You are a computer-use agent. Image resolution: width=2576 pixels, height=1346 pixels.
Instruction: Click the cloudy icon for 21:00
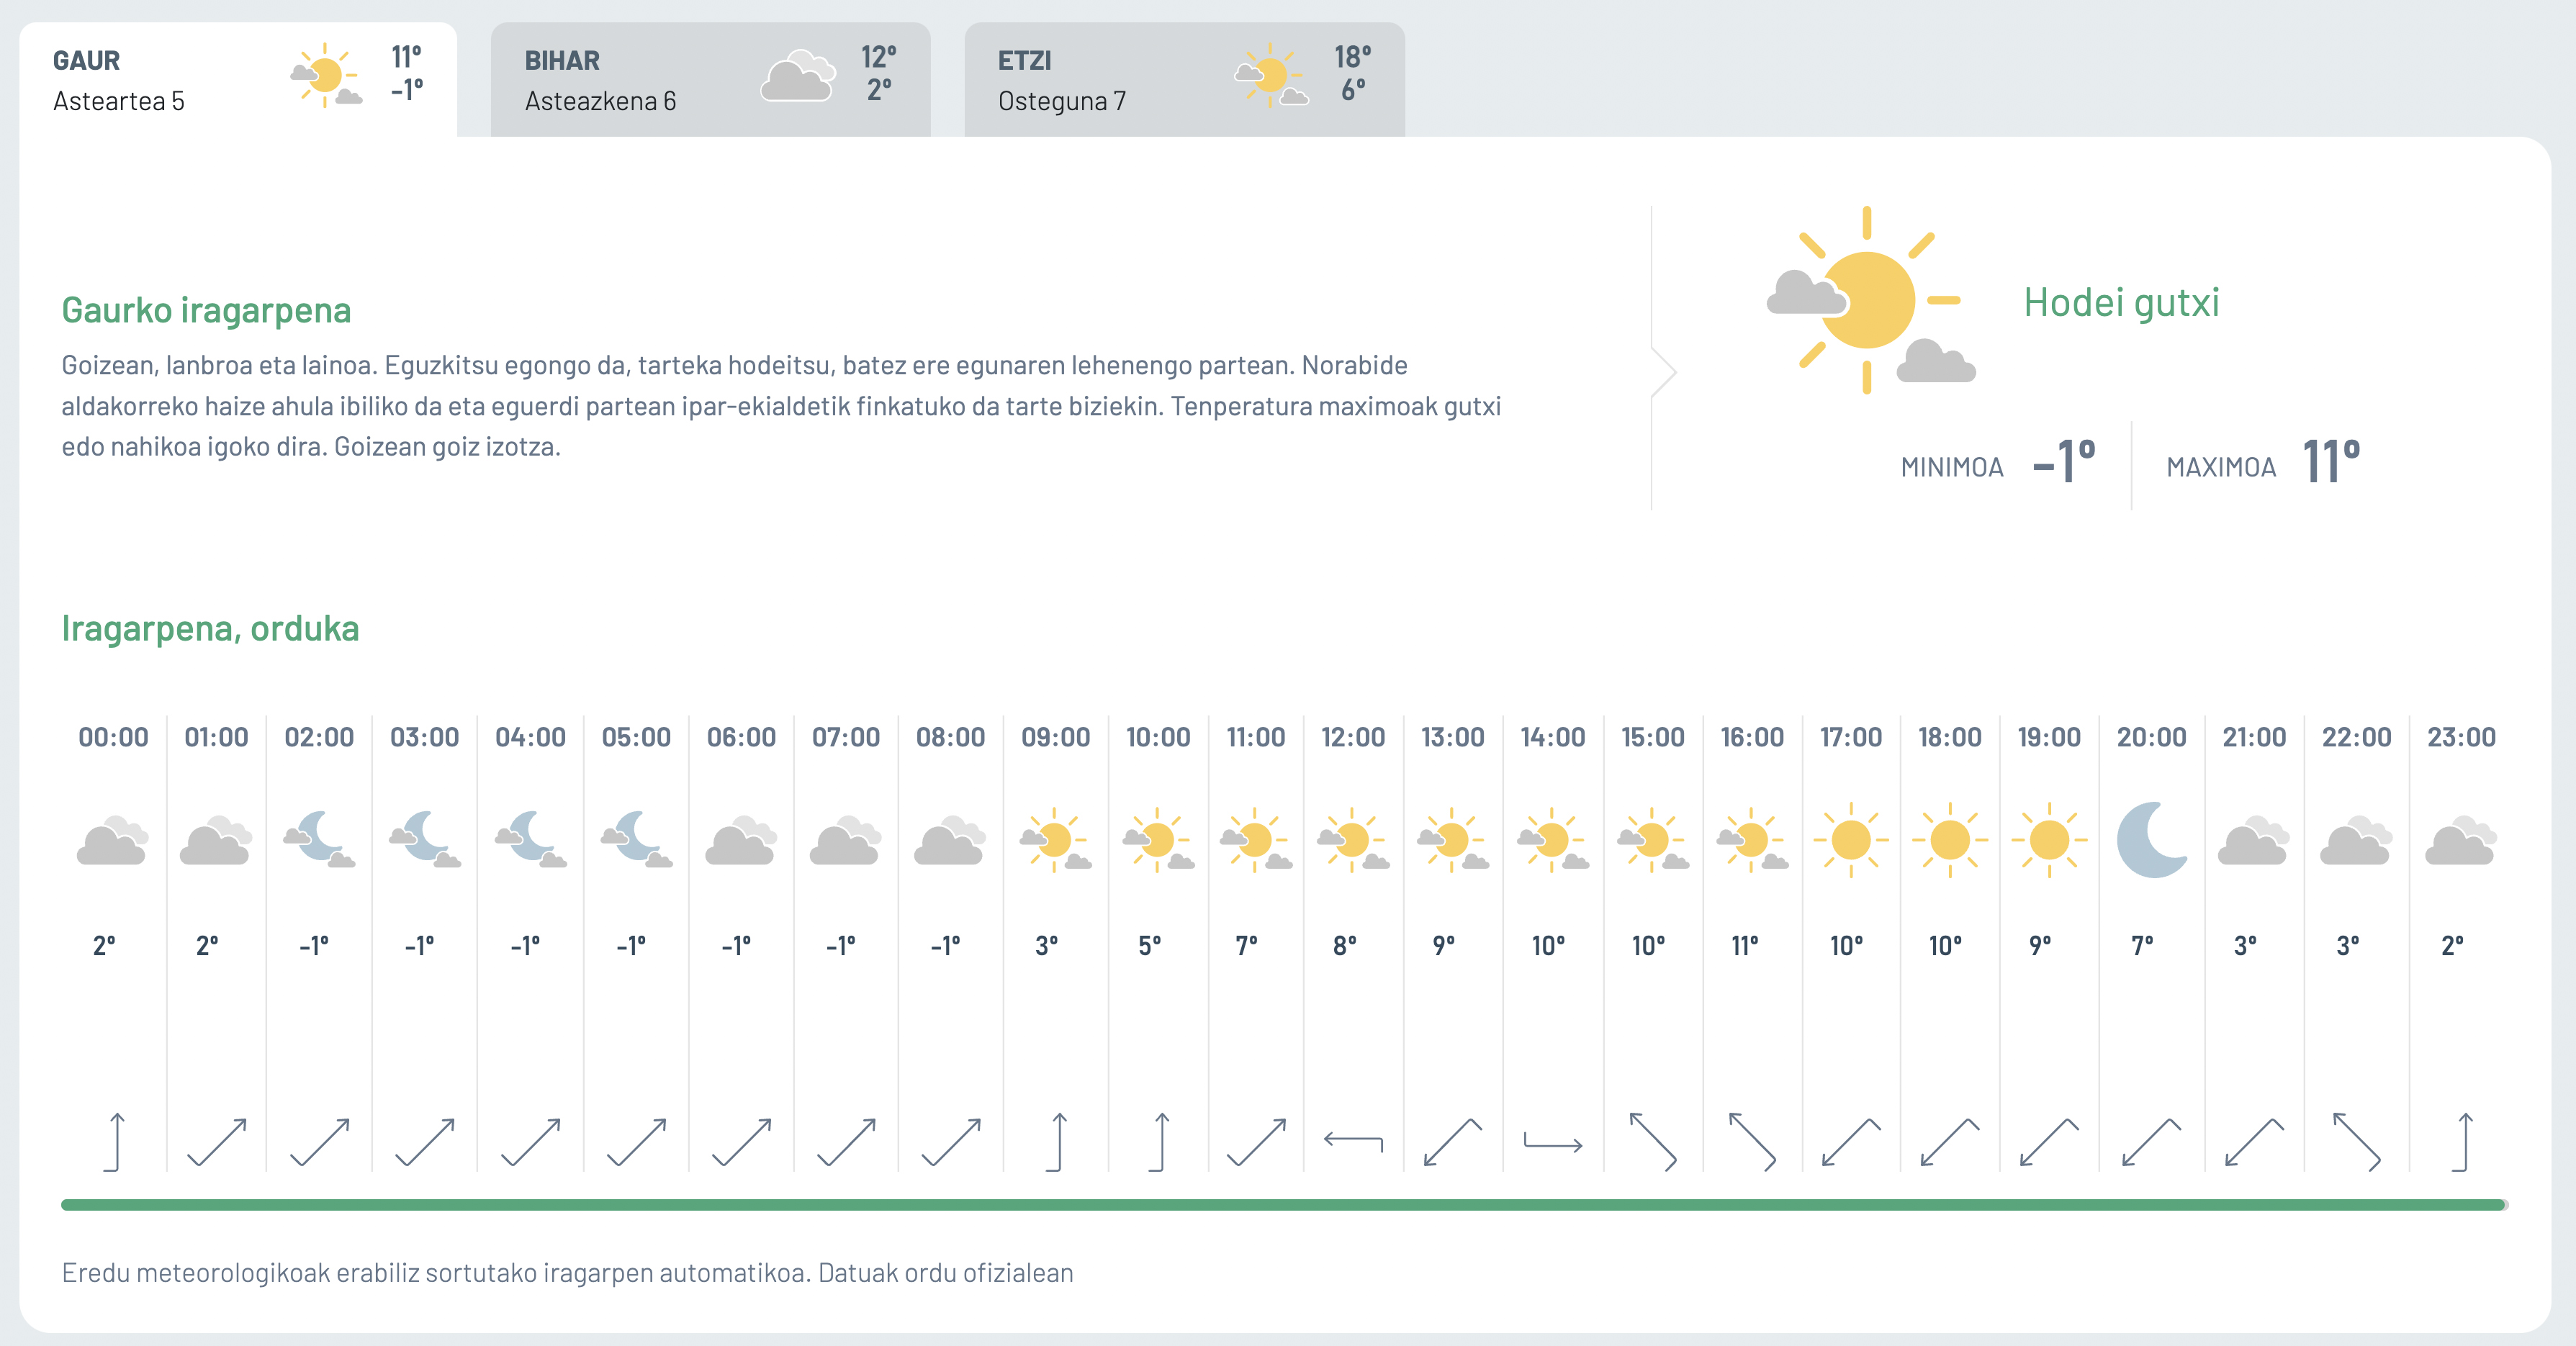coord(2254,840)
